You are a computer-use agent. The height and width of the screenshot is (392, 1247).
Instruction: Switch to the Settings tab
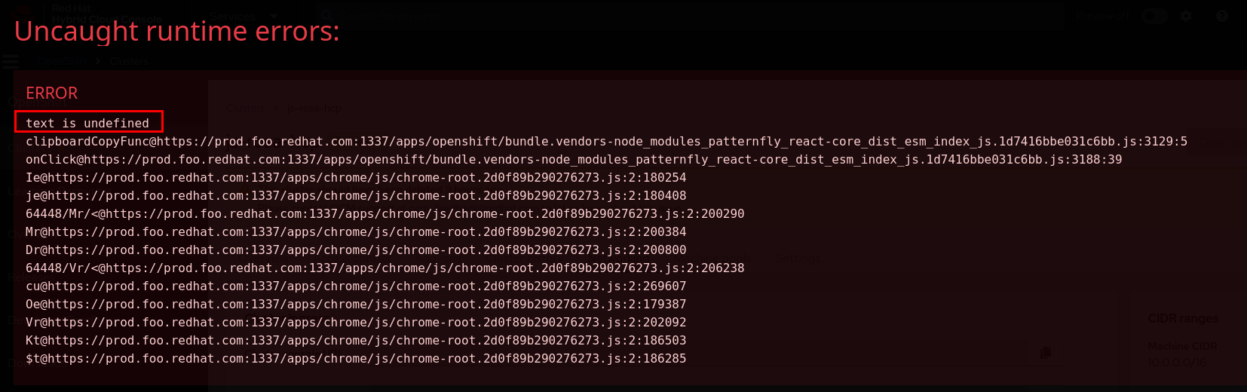[798, 259]
